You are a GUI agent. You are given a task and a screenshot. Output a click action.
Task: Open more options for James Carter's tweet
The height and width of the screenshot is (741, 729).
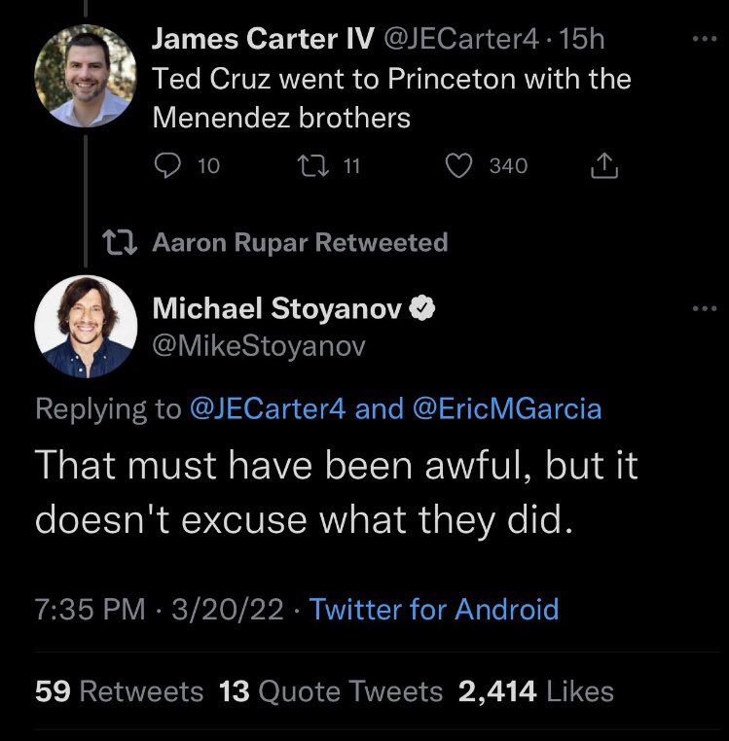pos(701,42)
